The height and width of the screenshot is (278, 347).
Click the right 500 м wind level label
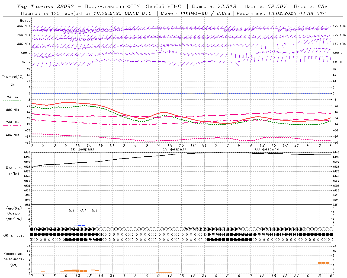point(338,53)
